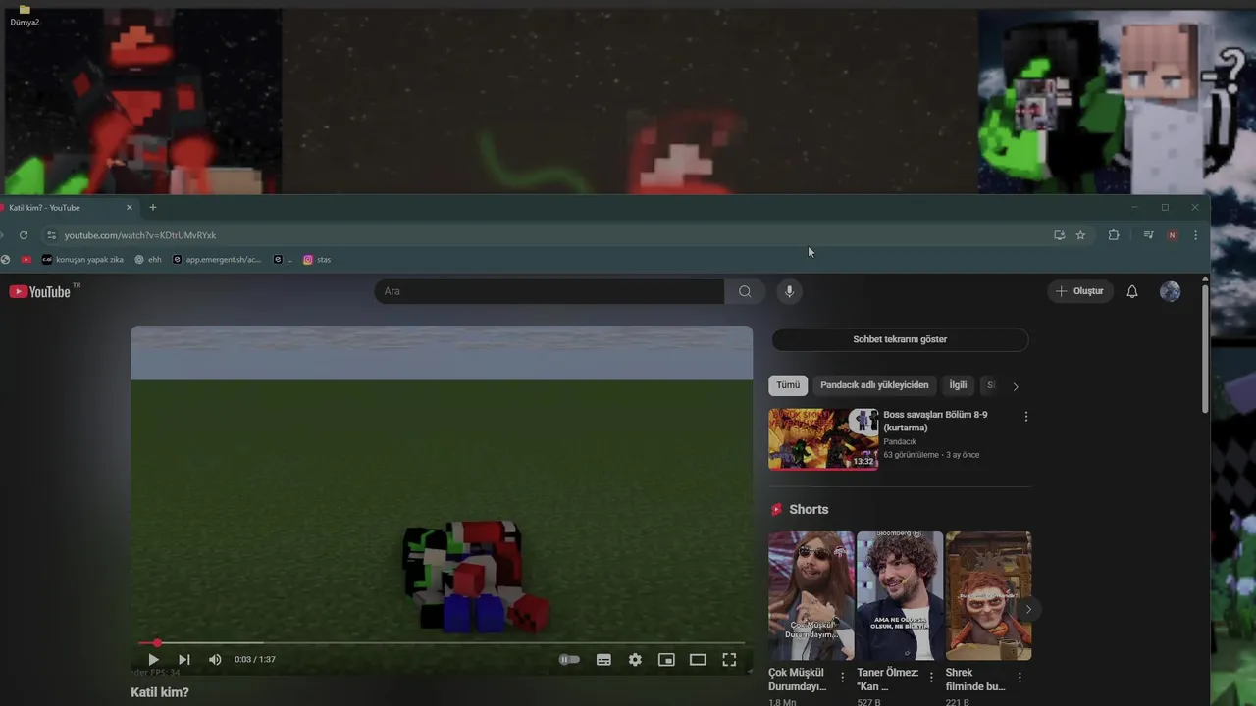Select Pandacık adlı yükleyiciden chip
Viewport: 1256px width, 706px height.
tap(874, 385)
